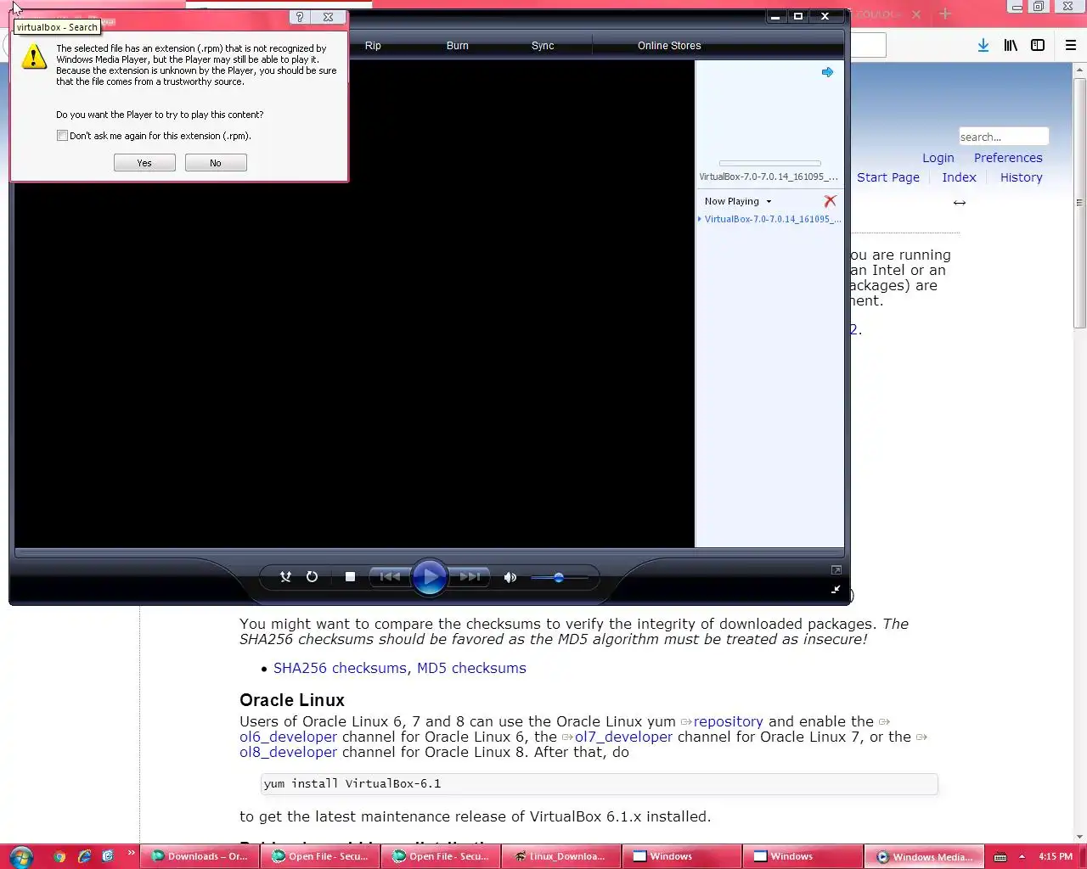Launch Internet Explorer from quick launch
This screenshot has width=1087, height=869.
pyautogui.click(x=84, y=856)
